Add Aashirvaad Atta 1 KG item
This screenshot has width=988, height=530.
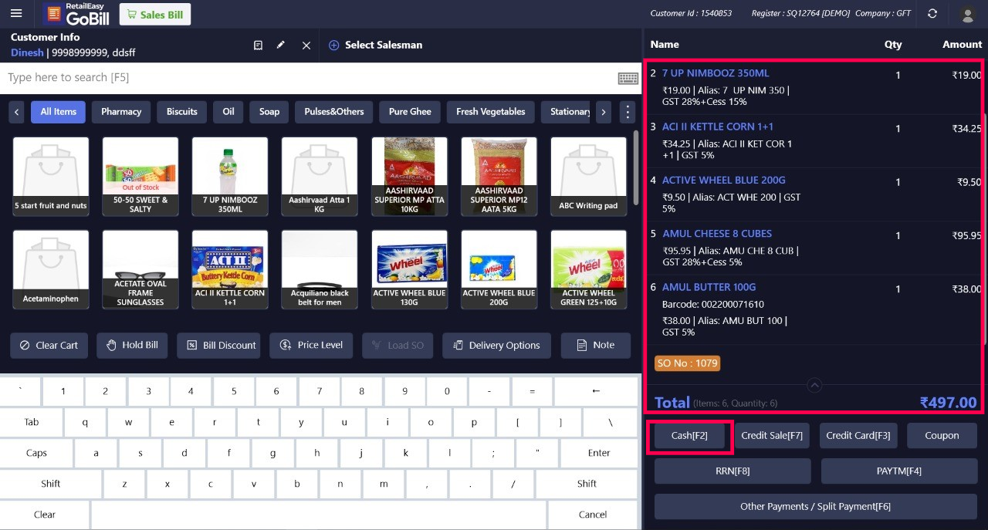(320, 176)
